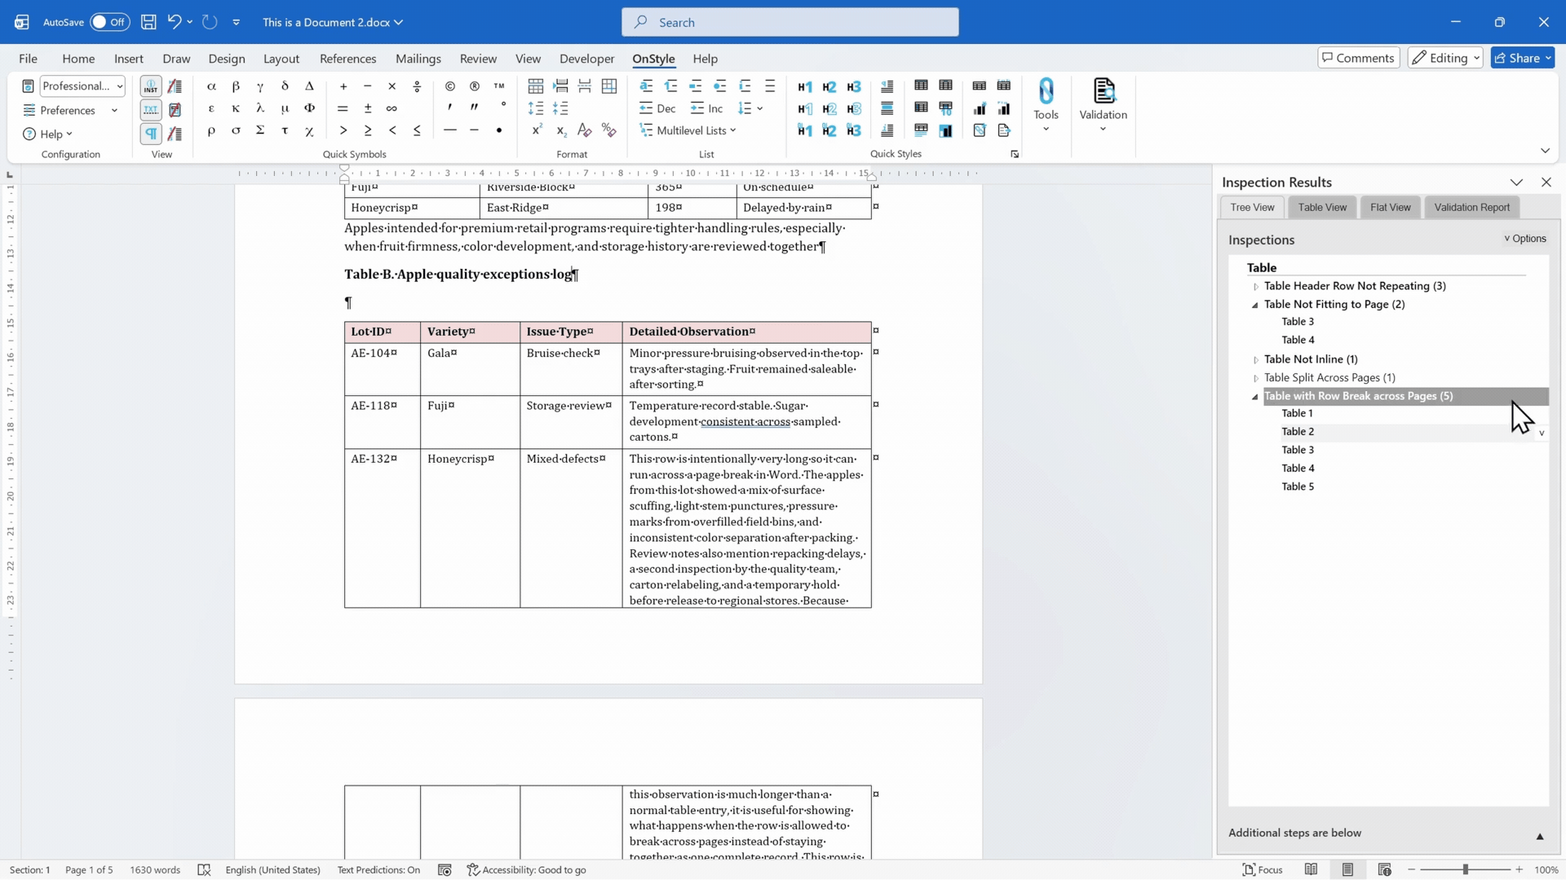Select Table 3 under Row Break across Pages
Image resolution: width=1566 pixels, height=880 pixels.
tap(1298, 450)
